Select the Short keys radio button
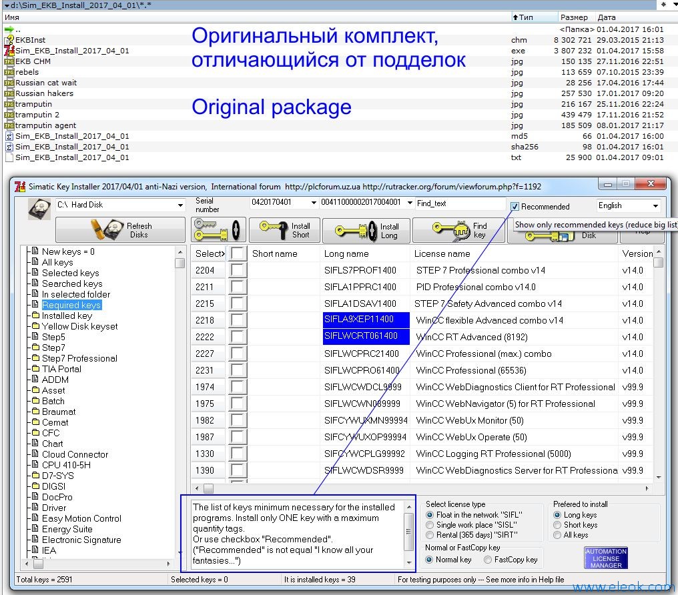678x595 pixels. [x=557, y=525]
